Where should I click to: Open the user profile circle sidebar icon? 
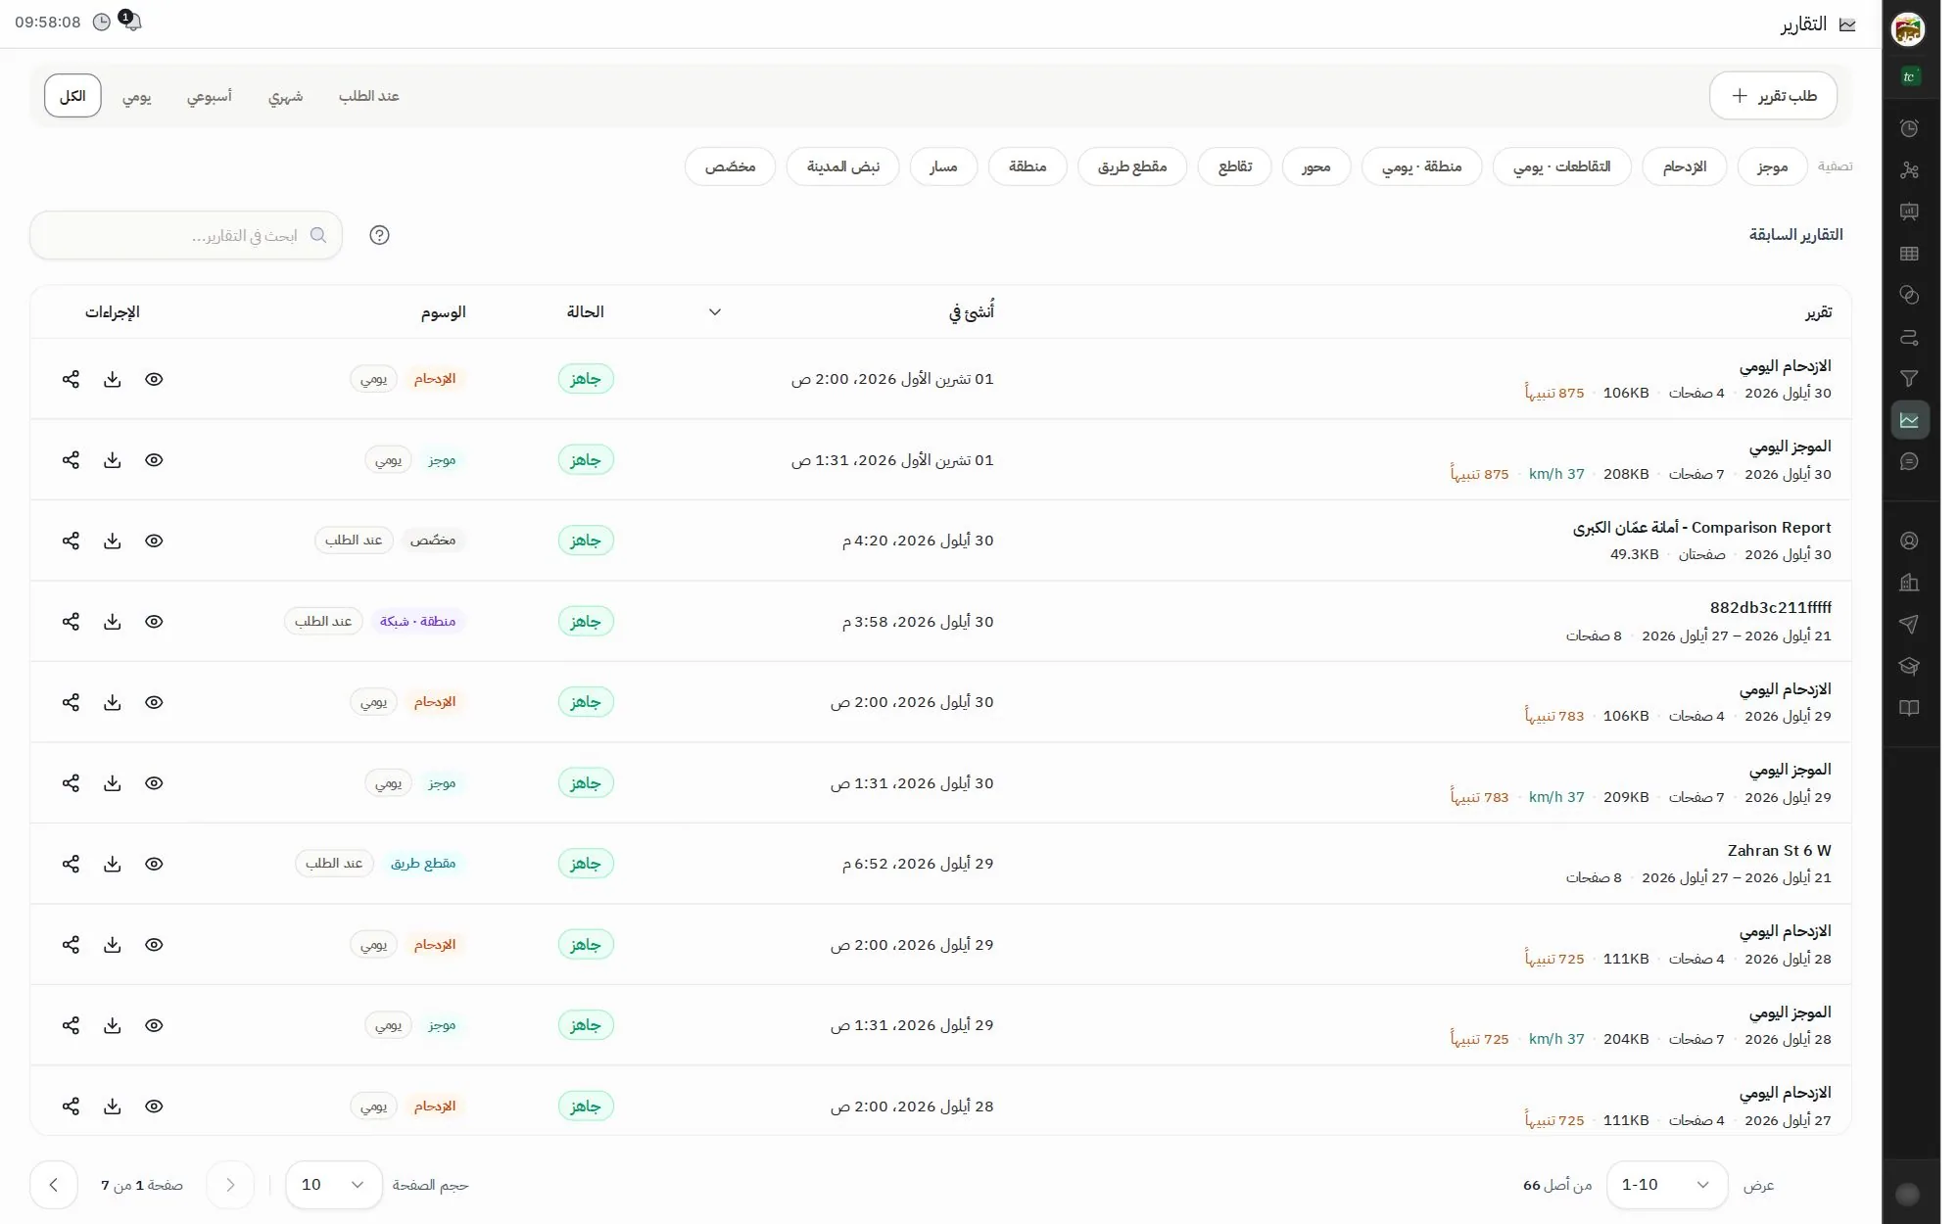(x=1909, y=541)
